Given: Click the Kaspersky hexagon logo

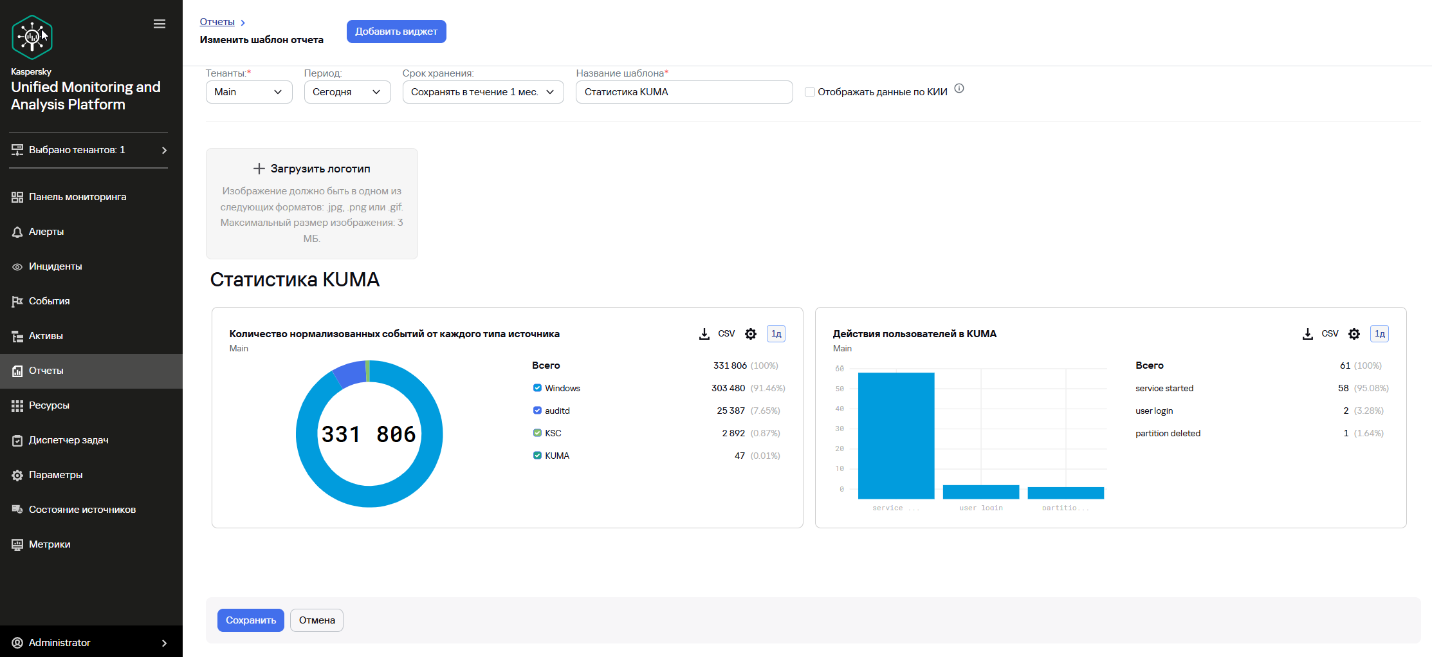Looking at the screenshot, I should tap(32, 37).
